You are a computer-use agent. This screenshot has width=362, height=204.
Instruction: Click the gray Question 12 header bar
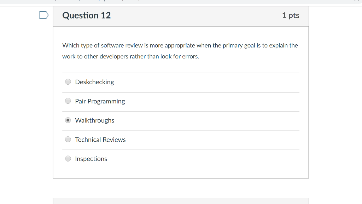click(181, 16)
